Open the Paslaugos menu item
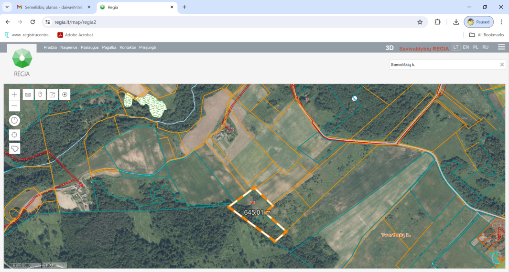Image resolution: width=509 pixels, height=272 pixels. 89,47
